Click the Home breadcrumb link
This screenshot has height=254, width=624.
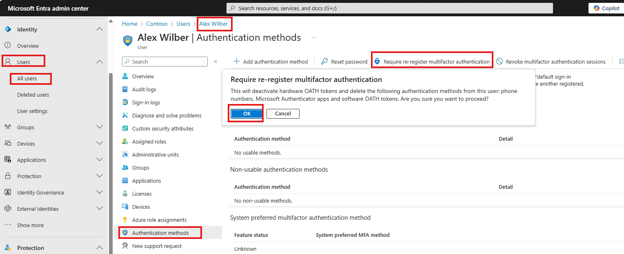(x=130, y=24)
